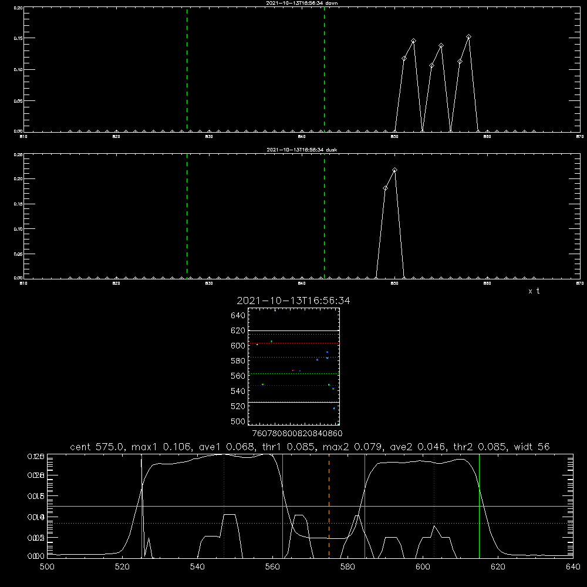The height and width of the screenshot is (587, 587).
Task: Click the "580" x-axis label of the bottom plot
Action: [x=348, y=567]
